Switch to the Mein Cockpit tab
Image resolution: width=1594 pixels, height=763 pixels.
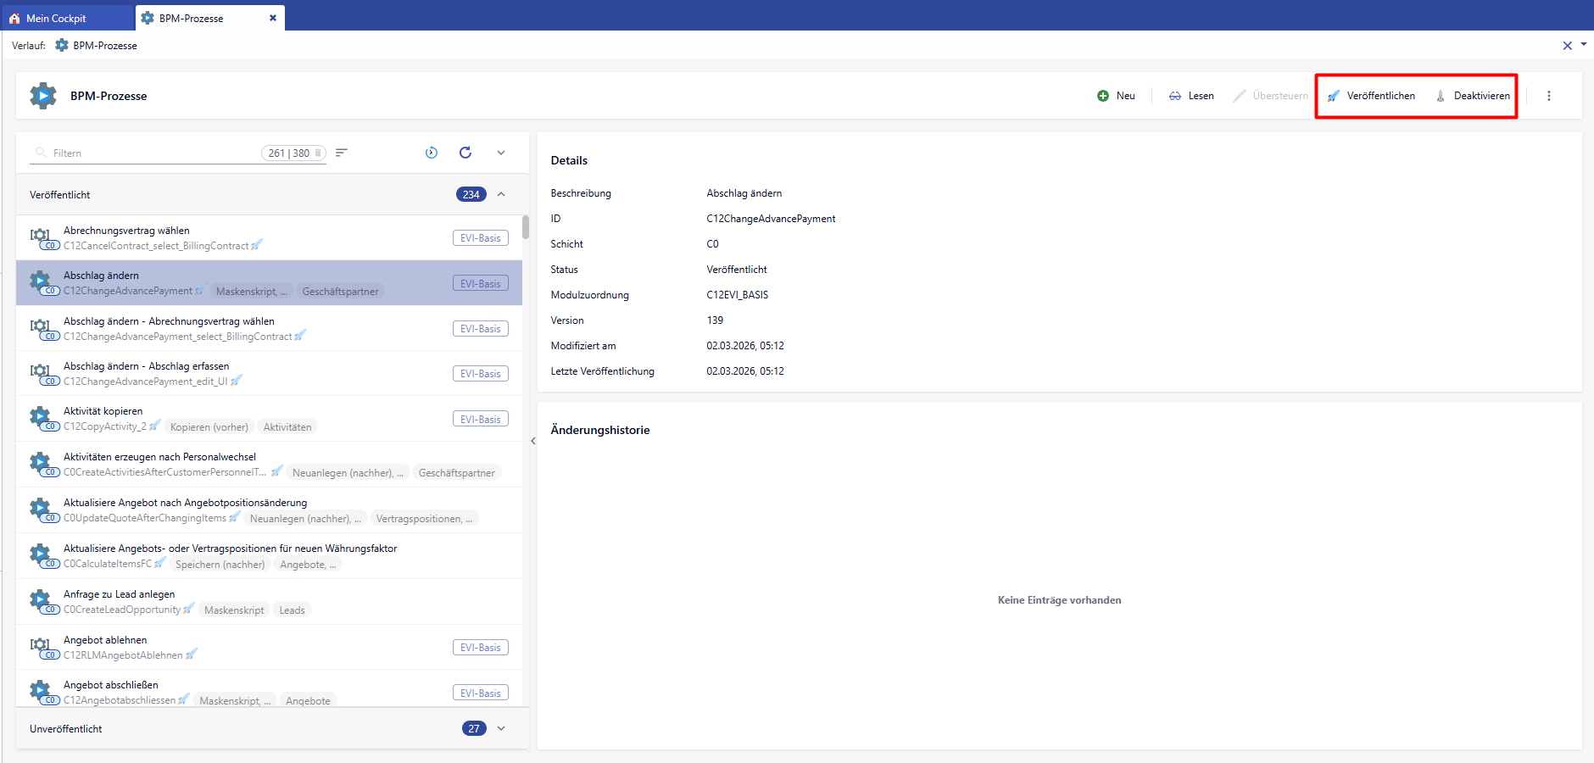coord(56,18)
